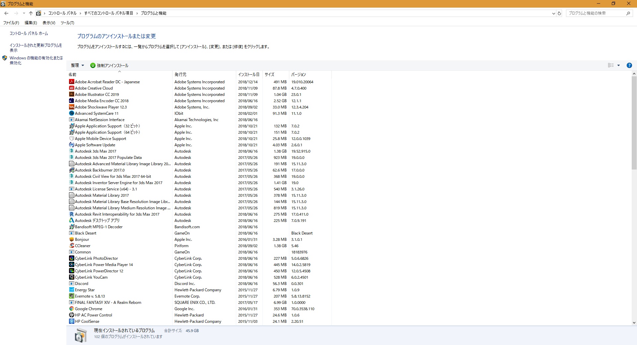Open recent locations dropdown arrow

click(24, 13)
